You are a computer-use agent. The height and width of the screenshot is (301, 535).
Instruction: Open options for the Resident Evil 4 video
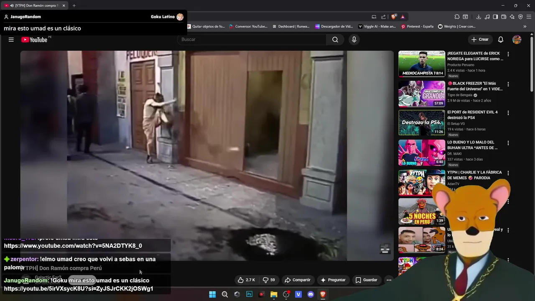(508, 113)
